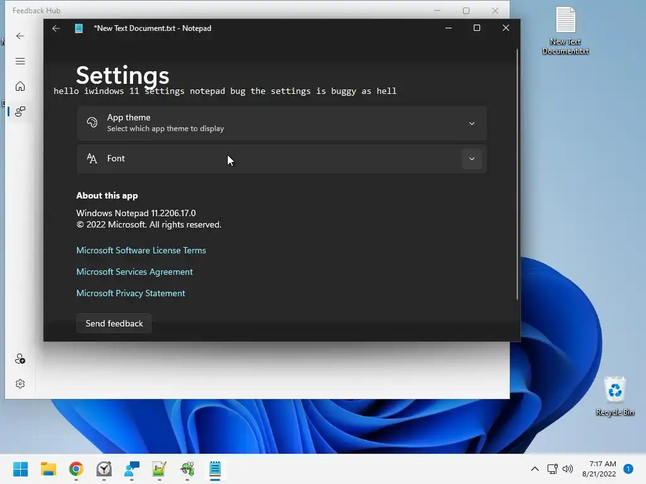The height and width of the screenshot is (484, 646).
Task: Click the Feedback Hub back arrow
Action: [20, 36]
